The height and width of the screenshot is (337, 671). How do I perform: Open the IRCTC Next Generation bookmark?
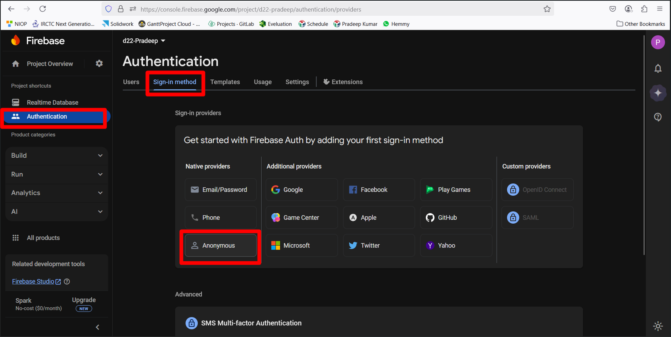[64, 24]
